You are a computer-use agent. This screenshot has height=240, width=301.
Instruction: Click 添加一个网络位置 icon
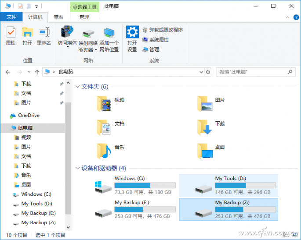click(109, 32)
